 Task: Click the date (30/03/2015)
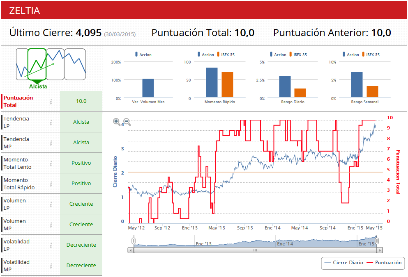point(120,34)
